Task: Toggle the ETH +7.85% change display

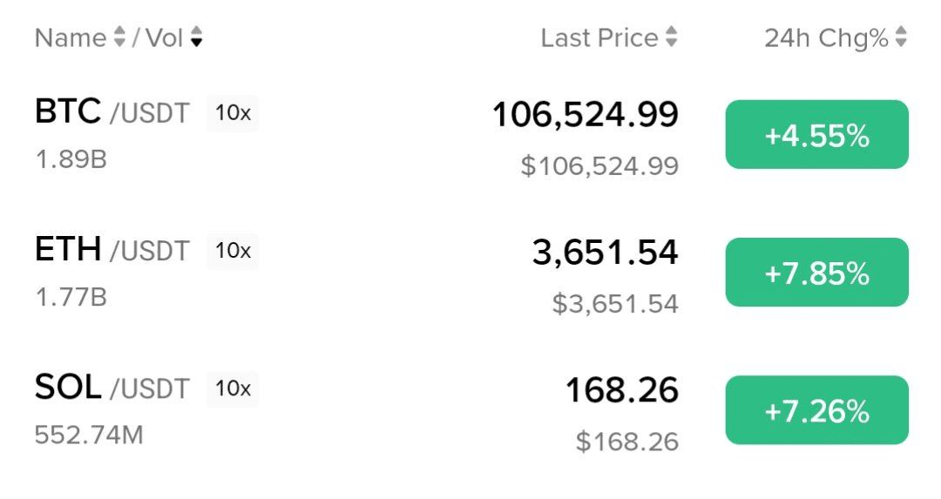Action: tap(816, 273)
